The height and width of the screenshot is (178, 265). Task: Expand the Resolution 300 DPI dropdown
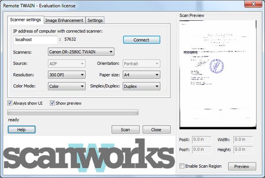[67, 75]
